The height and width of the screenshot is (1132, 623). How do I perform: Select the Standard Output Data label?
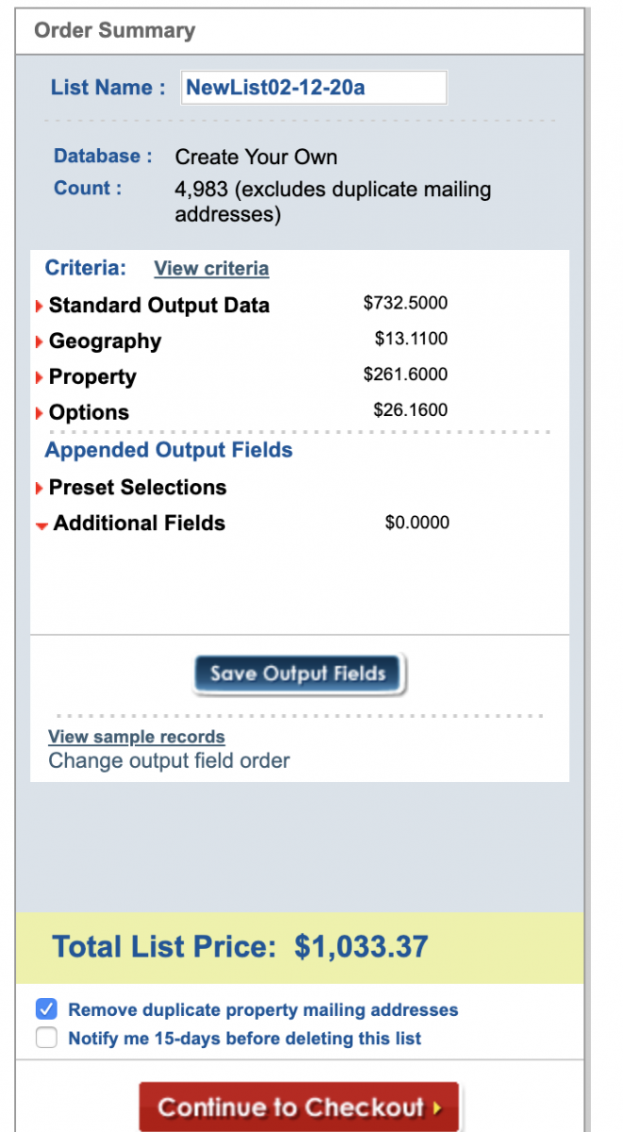(159, 306)
